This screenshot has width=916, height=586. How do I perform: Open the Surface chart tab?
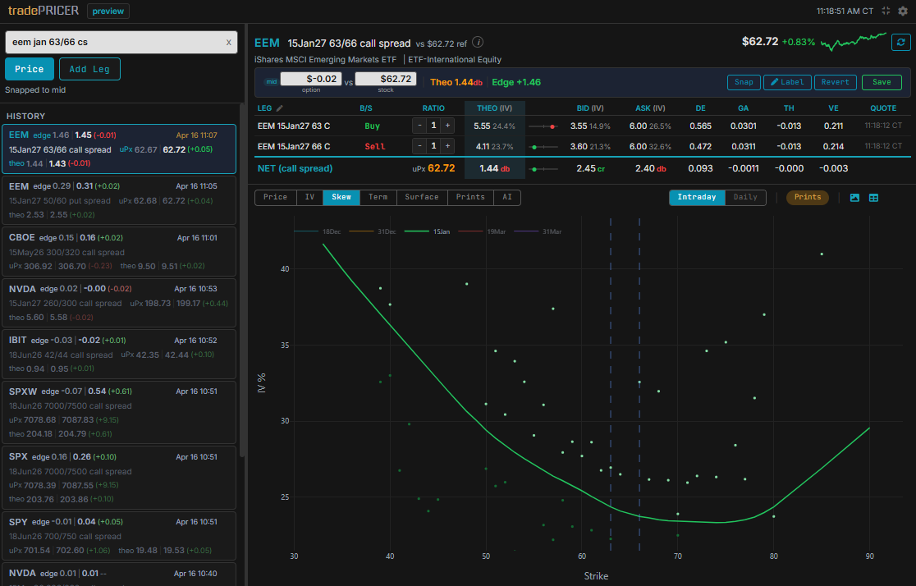422,198
